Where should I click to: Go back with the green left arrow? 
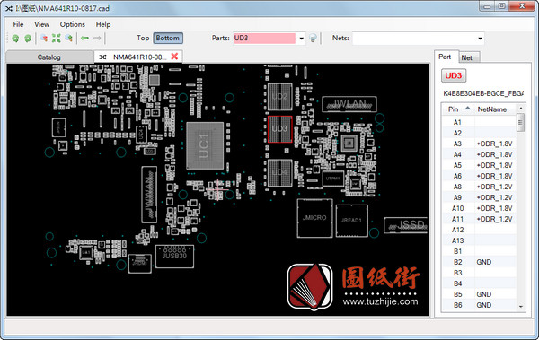click(85, 38)
